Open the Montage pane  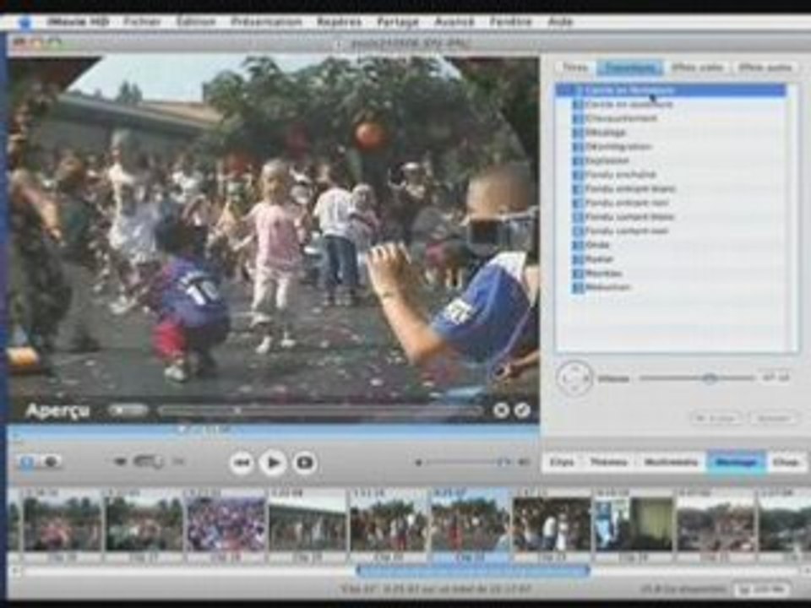pyautogui.click(x=736, y=462)
